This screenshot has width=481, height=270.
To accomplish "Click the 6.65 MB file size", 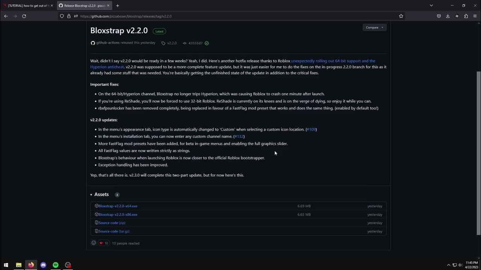I will coord(304,214).
